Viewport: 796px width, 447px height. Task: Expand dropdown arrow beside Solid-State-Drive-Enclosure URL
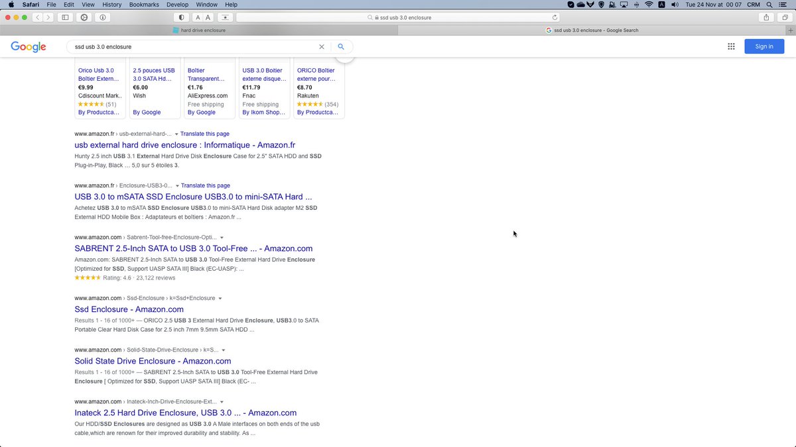[x=224, y=350]
